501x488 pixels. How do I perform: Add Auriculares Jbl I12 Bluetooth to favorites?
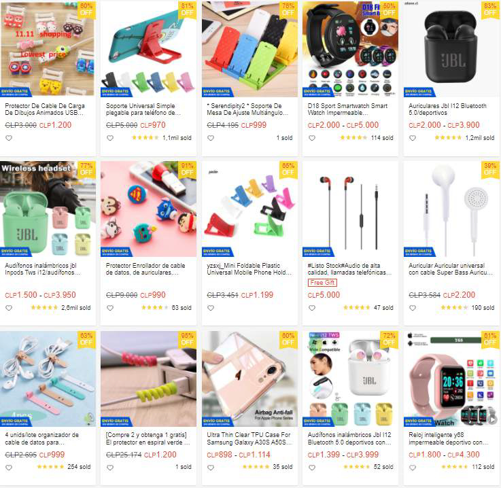[x=413, y=138]
